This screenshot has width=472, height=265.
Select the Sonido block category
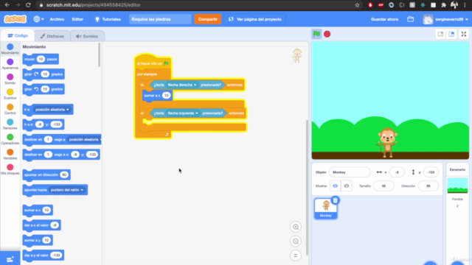click(x=10, y=79)
